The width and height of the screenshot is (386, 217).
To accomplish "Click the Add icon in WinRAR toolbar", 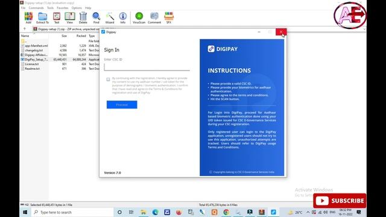I will [28, 18].
